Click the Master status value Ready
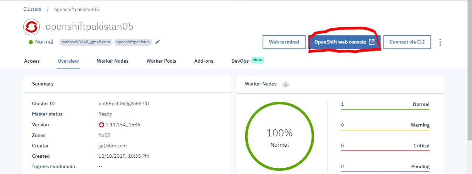This screenshot has width=472, height=174. pyautogui.click(x=105, y=114)
